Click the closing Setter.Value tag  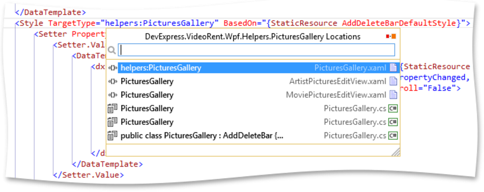(88, 175)
